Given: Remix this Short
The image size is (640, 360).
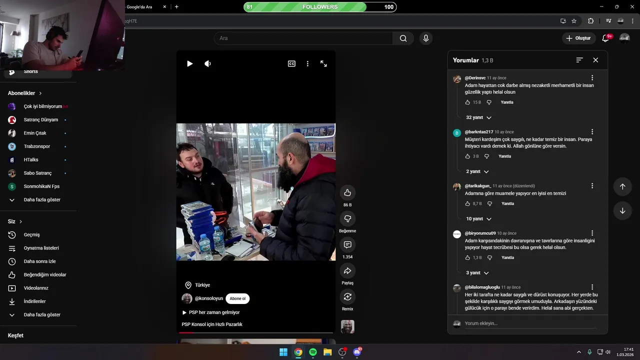Looking at the screenshot, I should [x=347, y=296].
